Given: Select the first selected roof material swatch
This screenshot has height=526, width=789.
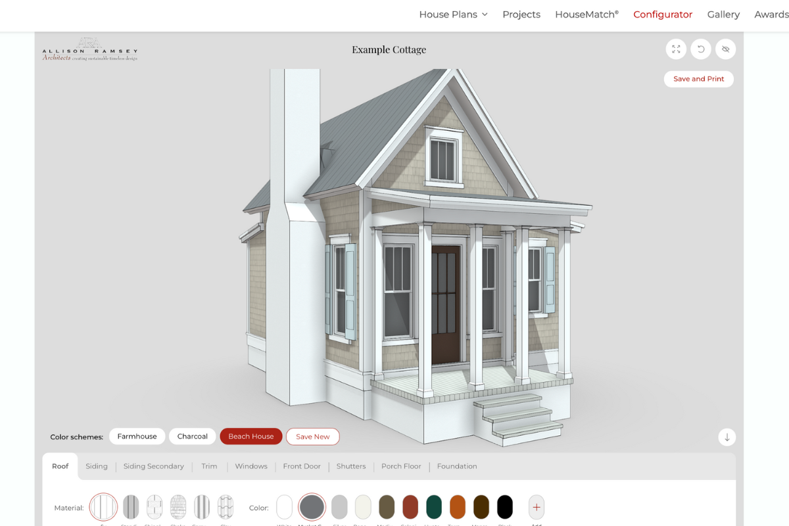Looking at the screenshot, I should pos(103,507).
